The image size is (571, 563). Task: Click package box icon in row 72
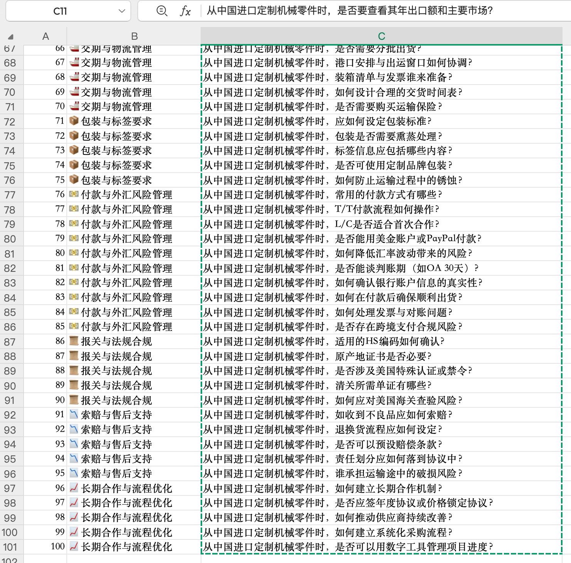(x=74, y=121)
